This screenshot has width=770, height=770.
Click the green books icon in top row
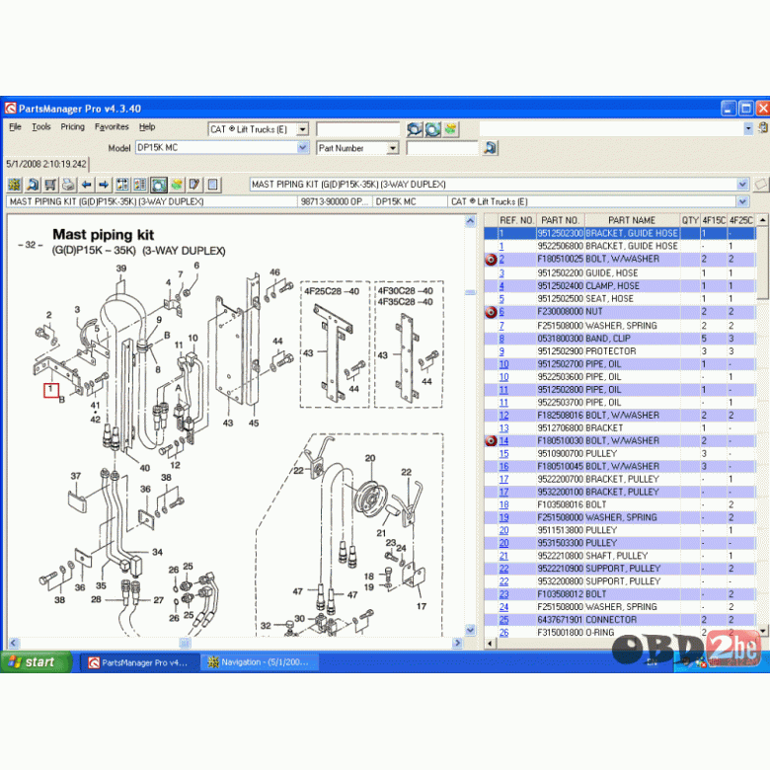[451, 129]
